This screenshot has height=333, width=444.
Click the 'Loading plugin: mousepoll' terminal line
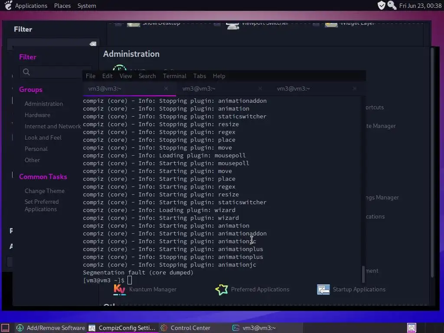164,156
